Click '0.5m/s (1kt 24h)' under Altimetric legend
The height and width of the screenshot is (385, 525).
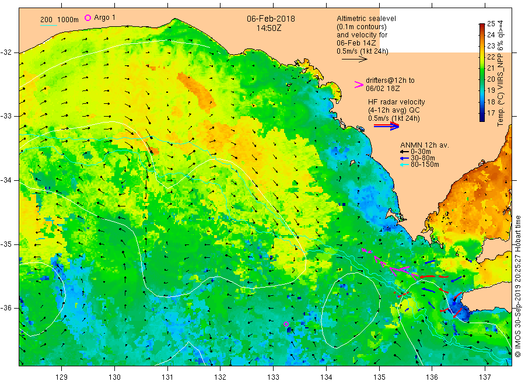tap(363, 51)
